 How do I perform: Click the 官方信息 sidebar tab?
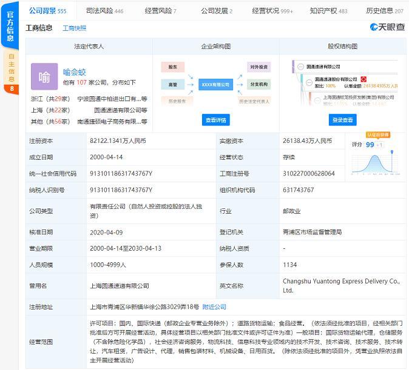[10, 26]
